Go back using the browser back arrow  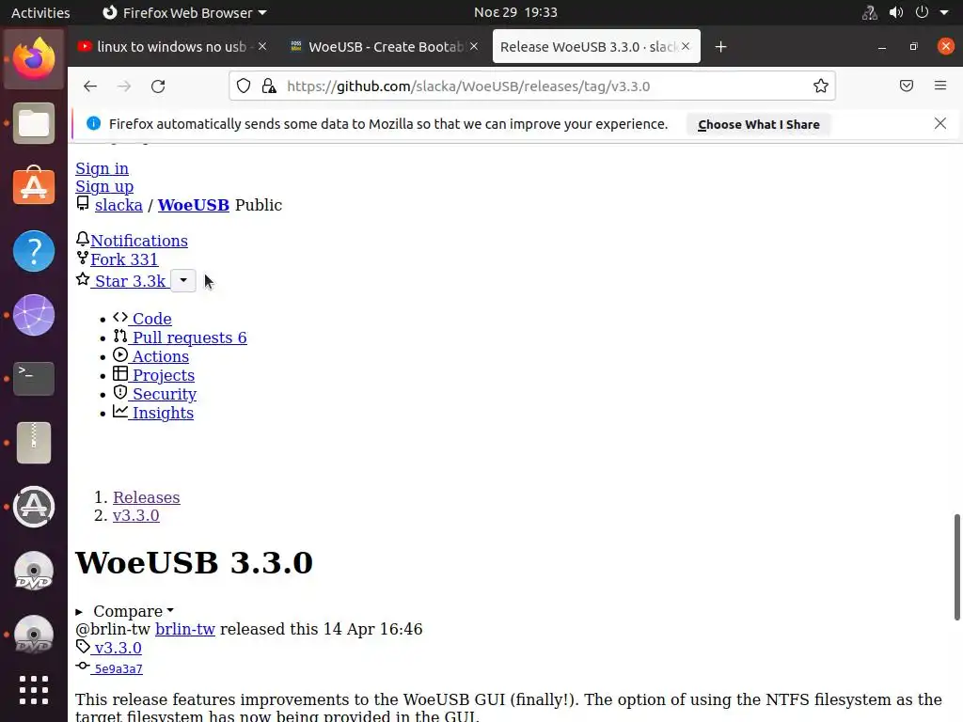click(90, 86)
